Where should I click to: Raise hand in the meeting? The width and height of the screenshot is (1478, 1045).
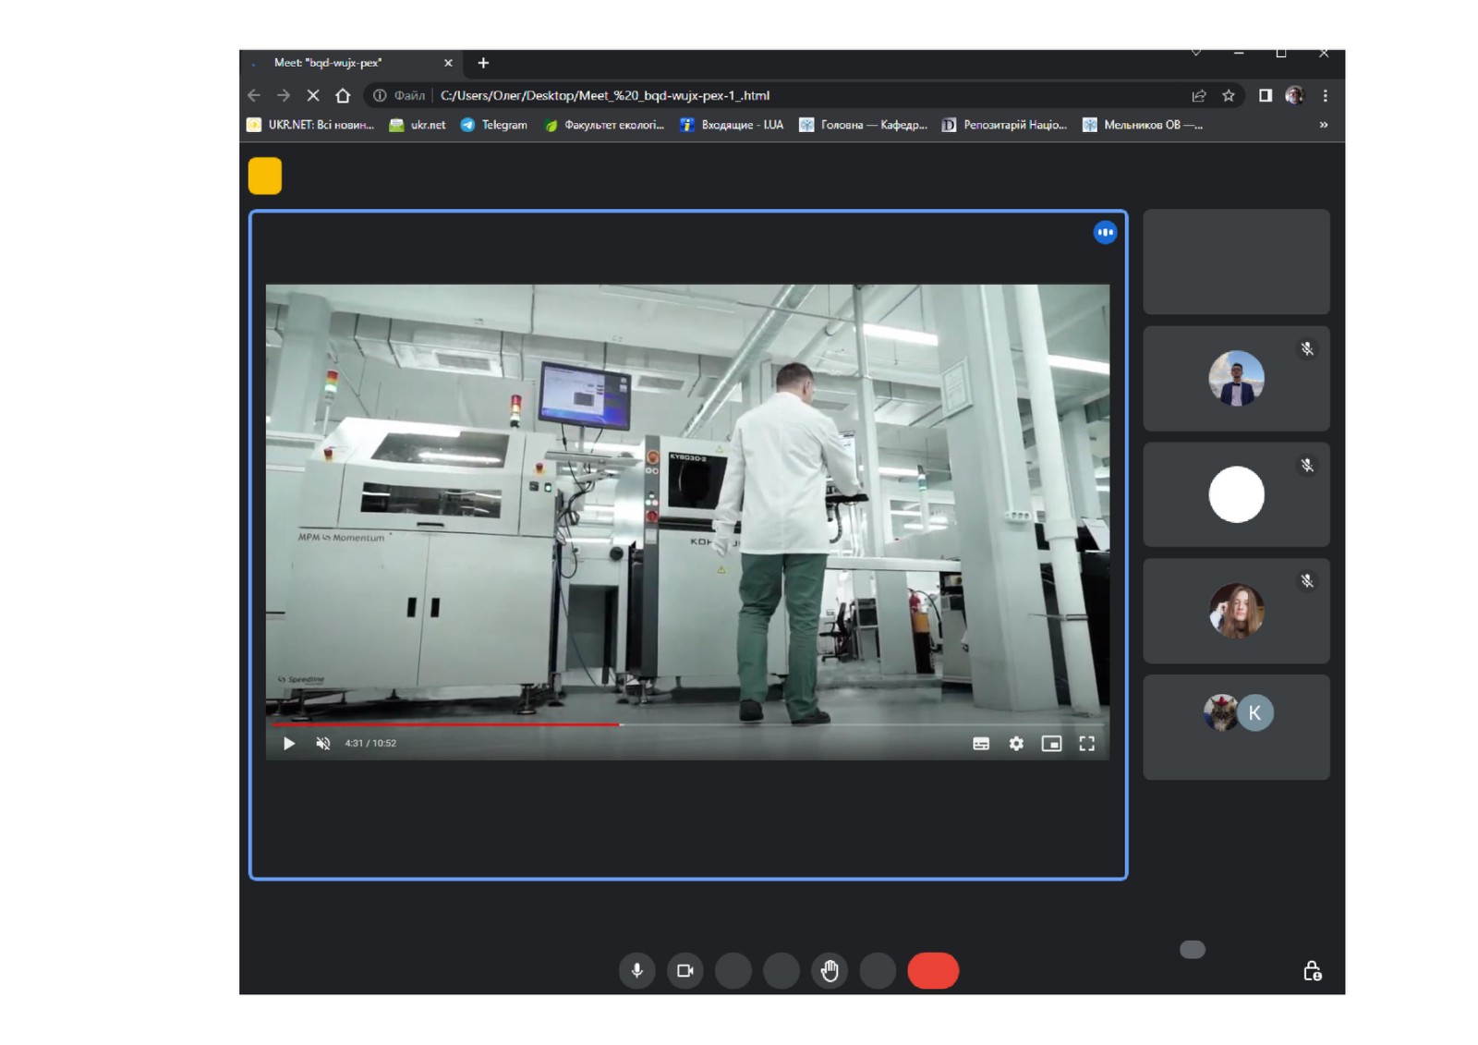point(830,971)
